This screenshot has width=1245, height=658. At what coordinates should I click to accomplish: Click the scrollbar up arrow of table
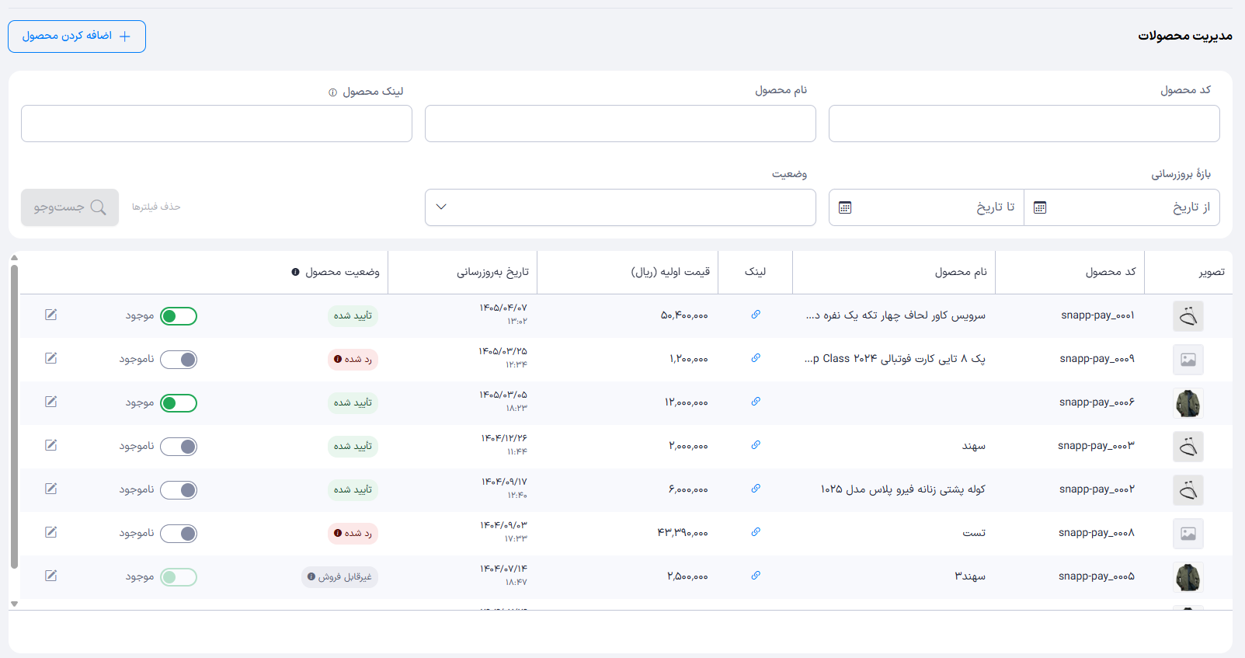tap(14, 258)
